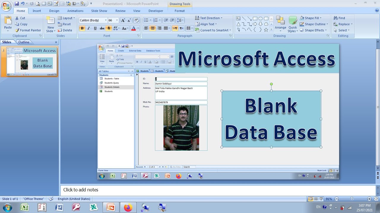Click the Align Text button
Screen dimensions: 380x213
206,24
